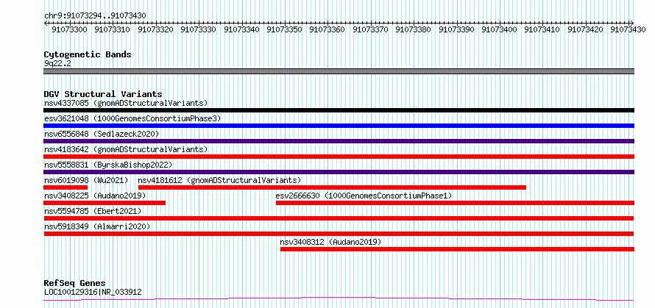Click ruler position 91073310

coord(113,29)
